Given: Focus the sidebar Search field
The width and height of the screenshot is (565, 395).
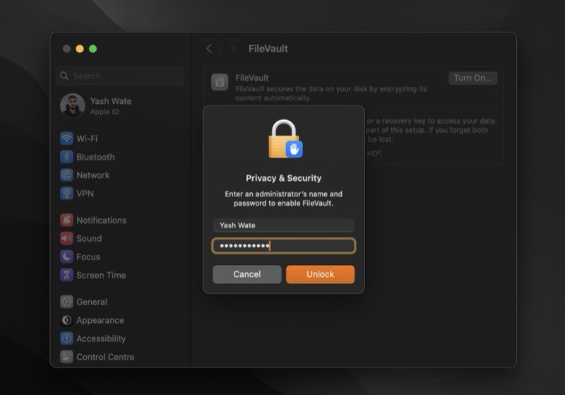Looking at the screenshot, I should (x=120, y=76).
